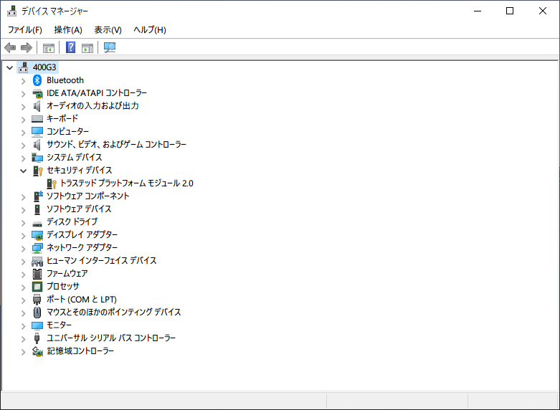Click the mouse icon beside マウスとそのほかのポインティング デバイス
This screenshot has height=410, width=560.
(x=37, y=313)
